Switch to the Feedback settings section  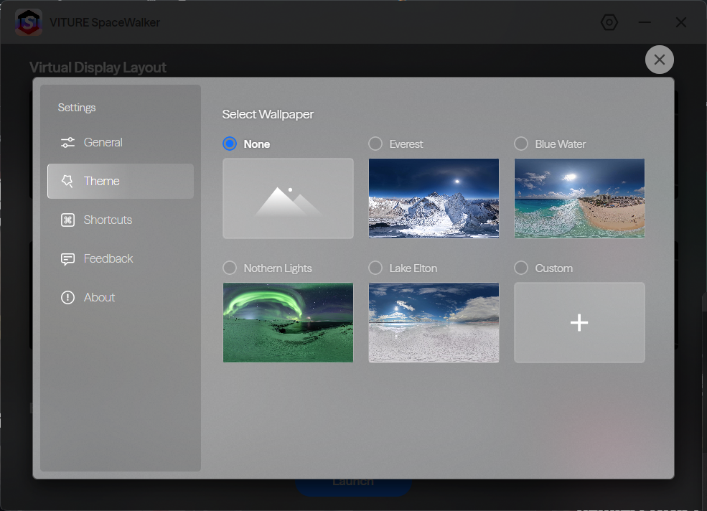click(x=121, y=259)
